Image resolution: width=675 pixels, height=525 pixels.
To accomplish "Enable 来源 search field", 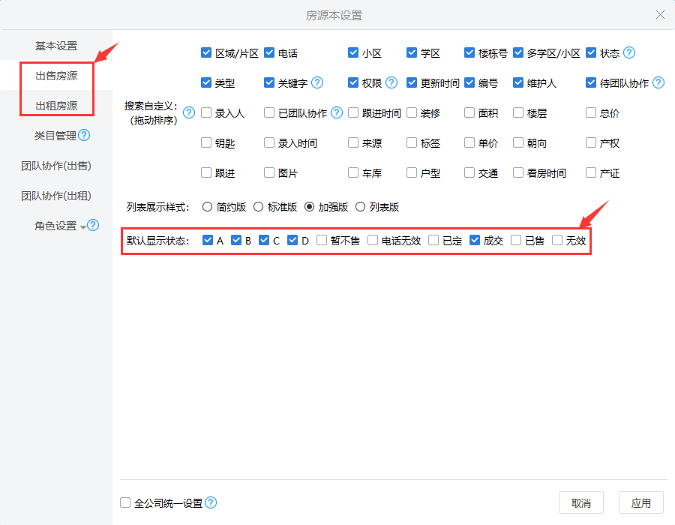I will (x=353, y=142).
